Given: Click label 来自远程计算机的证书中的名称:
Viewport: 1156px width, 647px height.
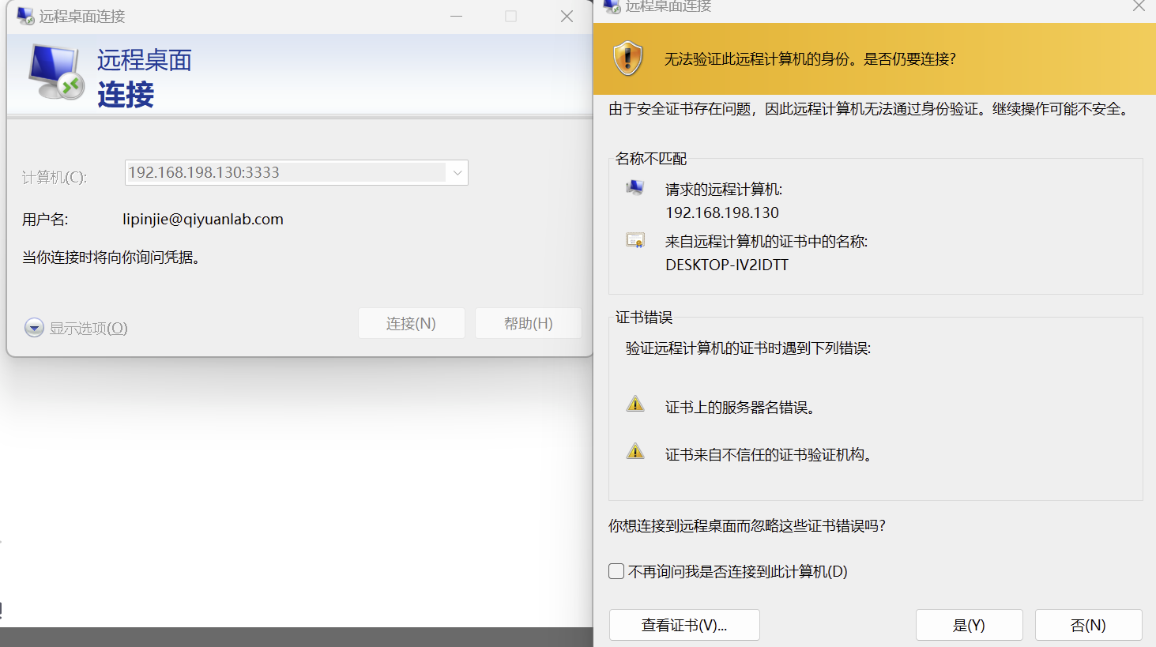Looking at the screenshot, I should pos(766,242).
